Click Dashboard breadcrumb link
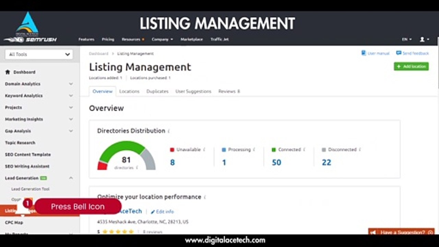 tap(99, 54)
